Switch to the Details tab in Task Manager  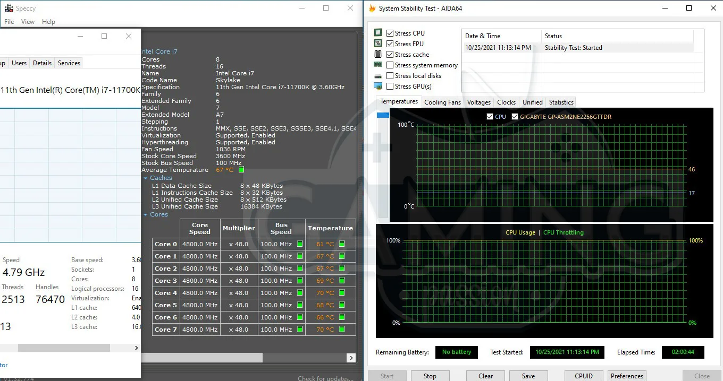coord(42,63)
